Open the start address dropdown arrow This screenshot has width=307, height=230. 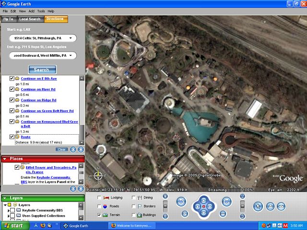click(71, 38)
